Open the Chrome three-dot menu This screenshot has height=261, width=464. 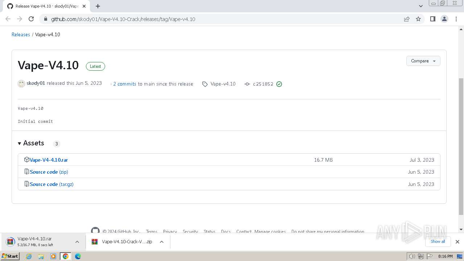click(x=456, y=19)
